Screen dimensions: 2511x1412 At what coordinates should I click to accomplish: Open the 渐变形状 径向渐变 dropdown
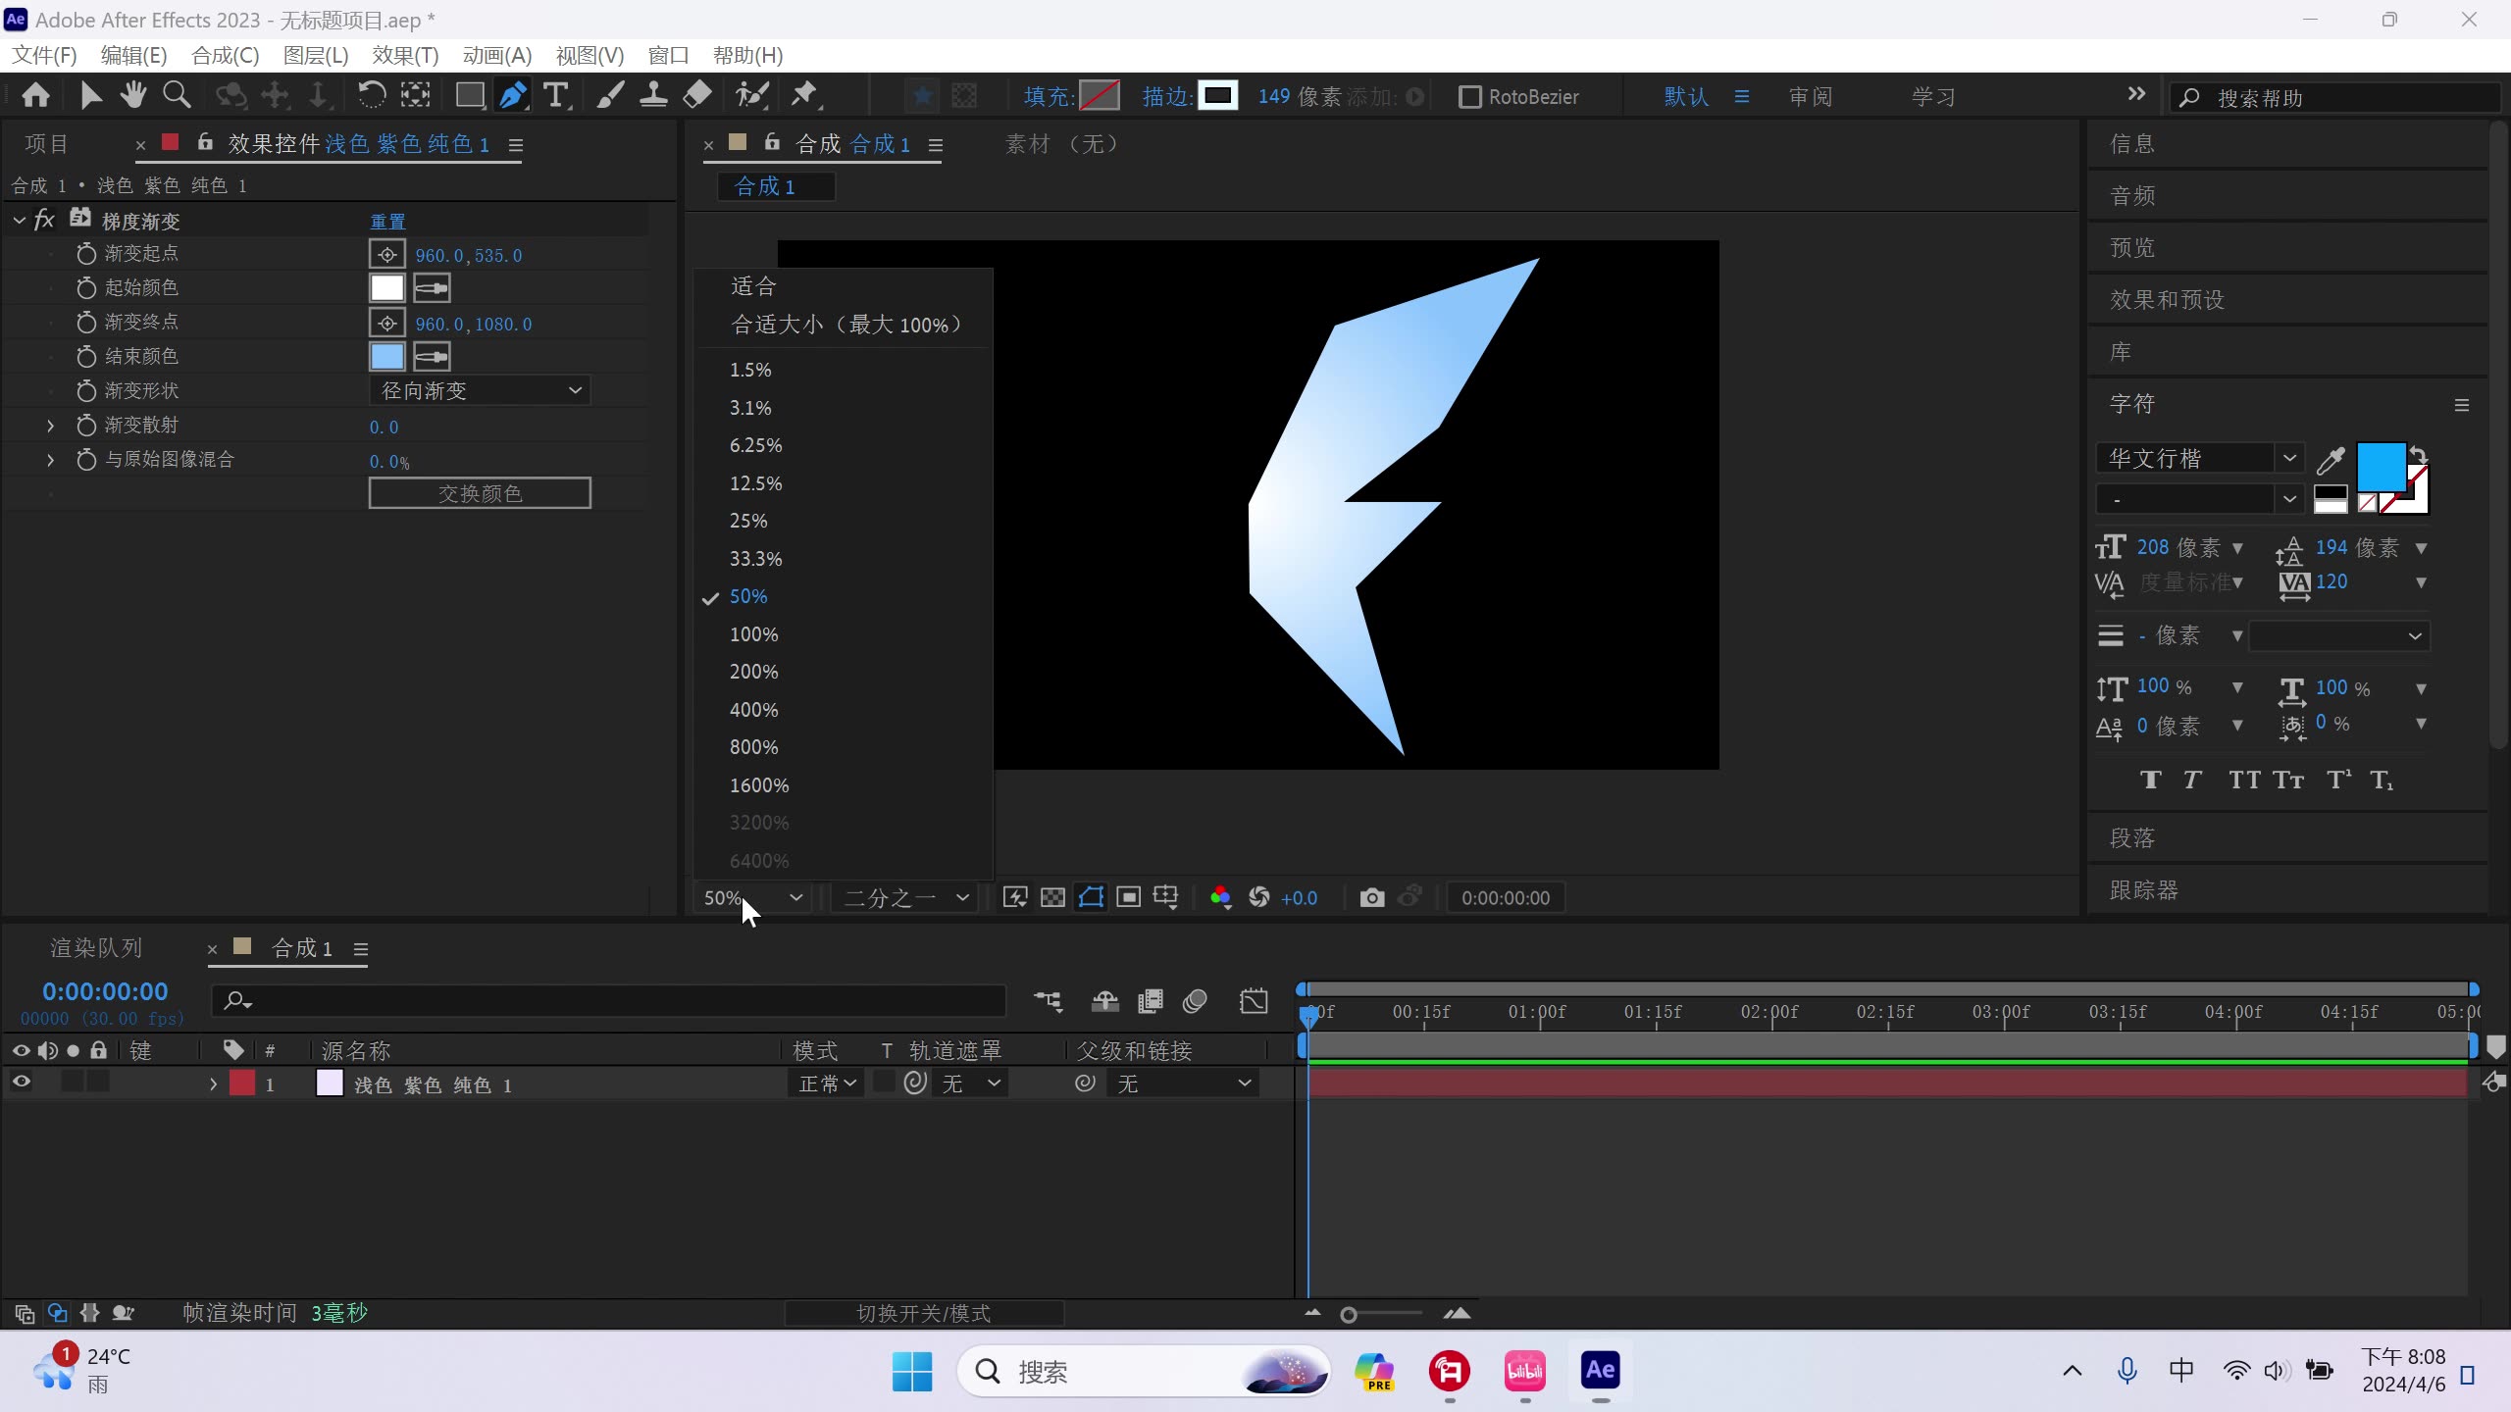coord(481,390)
